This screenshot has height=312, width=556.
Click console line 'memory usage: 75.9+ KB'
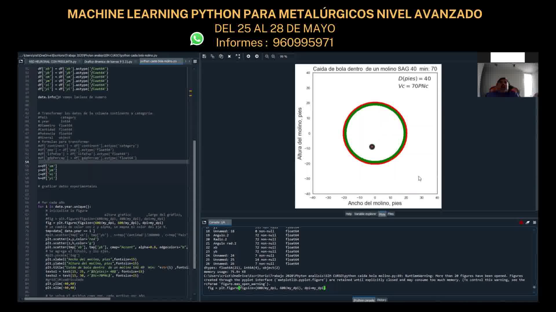pyautogui.click(x=225, y=272)
